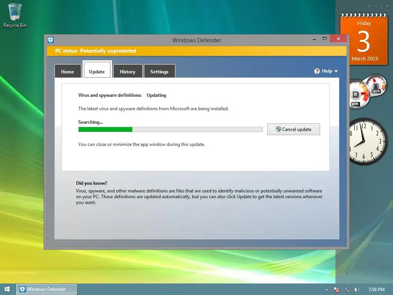This screenshot has width=393, height=295.
Task: Click the Virus and spyware definitions label
Action: point(110,95)
